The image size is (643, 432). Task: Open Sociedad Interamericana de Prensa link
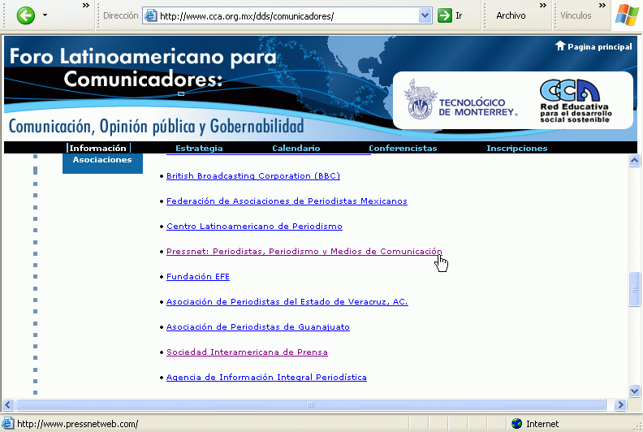[x=247, y=352]
